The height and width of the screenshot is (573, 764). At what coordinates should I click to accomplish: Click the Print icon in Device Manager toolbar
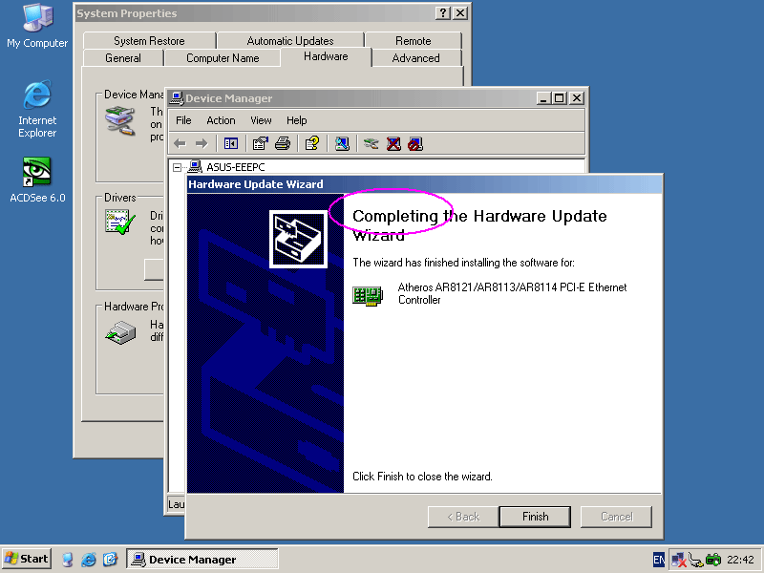pyautogui.click(x=283, y=144)
